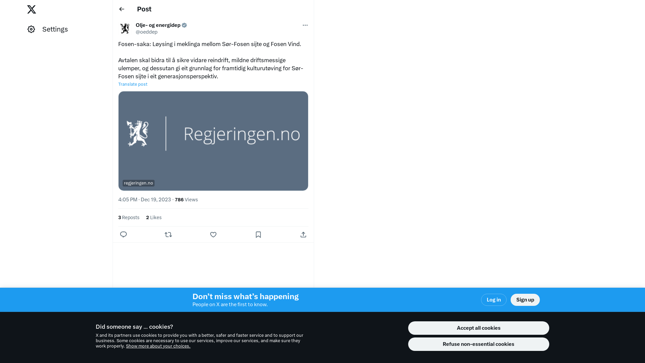Bookmark the post
Image resolution: width=645 pixels, height=363 pixels.
coord(258,235)
